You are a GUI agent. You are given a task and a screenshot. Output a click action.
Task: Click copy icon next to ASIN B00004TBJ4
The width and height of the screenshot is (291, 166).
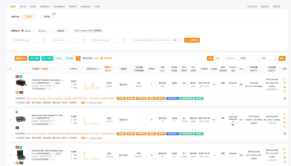(x=51, y=83)
